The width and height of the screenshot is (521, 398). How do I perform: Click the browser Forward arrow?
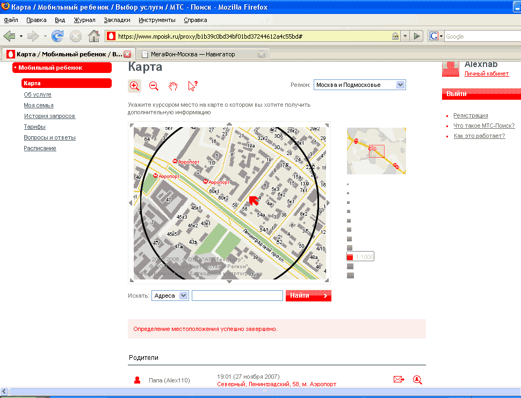(33, 36)
